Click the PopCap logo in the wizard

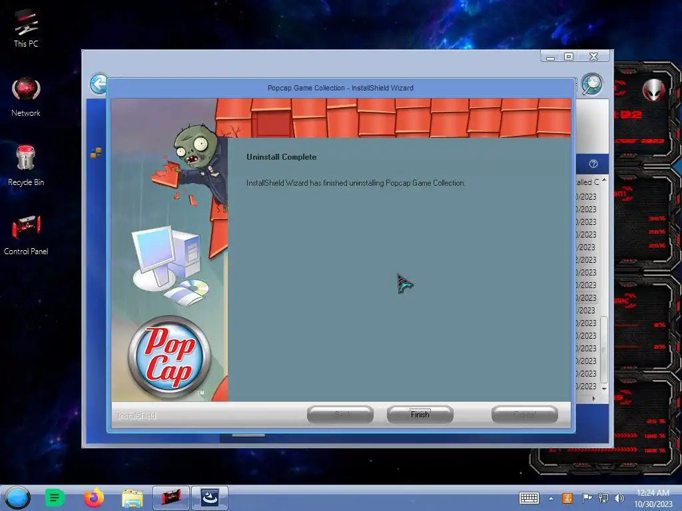pos(169,357)
